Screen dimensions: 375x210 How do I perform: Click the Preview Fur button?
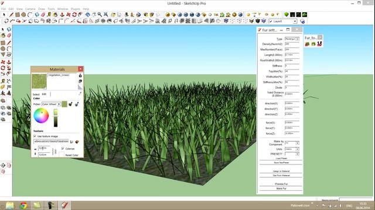pos(281,184)
